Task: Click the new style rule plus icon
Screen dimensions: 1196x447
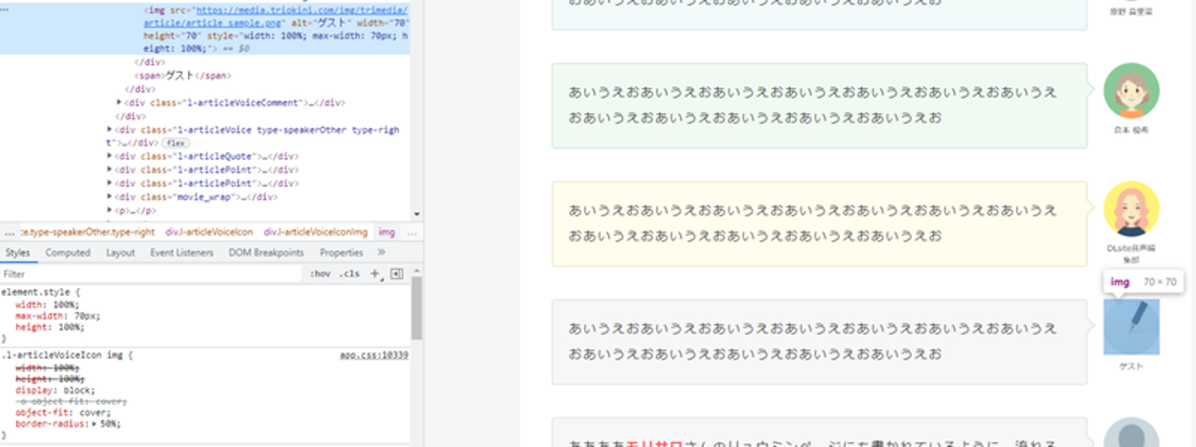Action: coord(375,273)
